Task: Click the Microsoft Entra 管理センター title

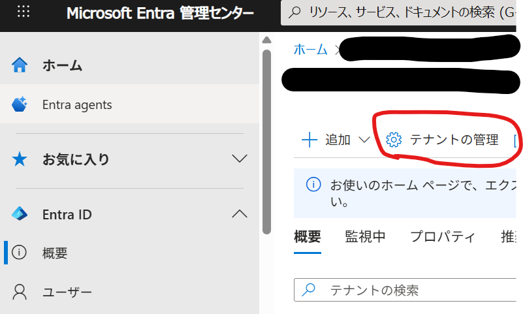Action: pos(161,12)
